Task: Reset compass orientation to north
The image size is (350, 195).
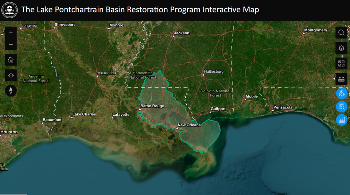Action: (11, 91)
